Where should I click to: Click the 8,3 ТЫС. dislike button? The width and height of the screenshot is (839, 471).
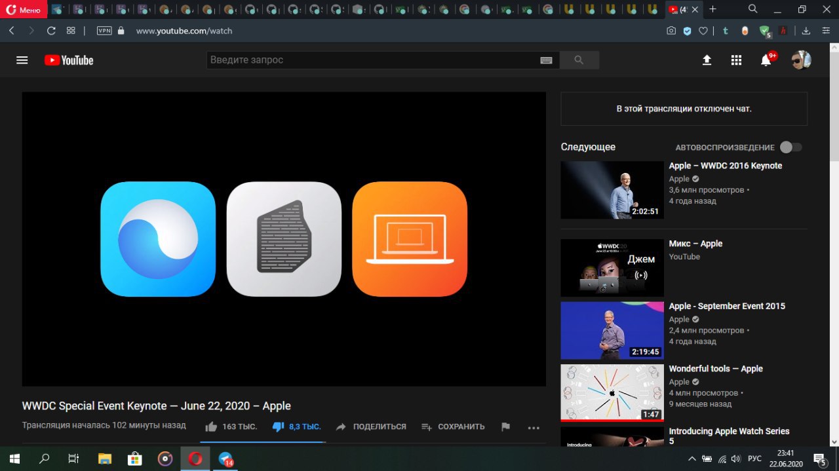click(296, 426)
